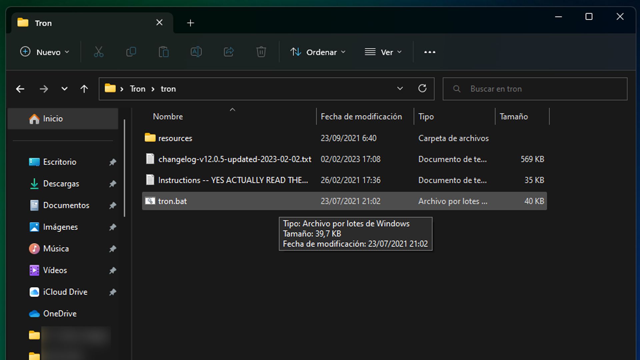This screenshot has height=360, width=640.
Task: Sort files by Nombre column header
Action: [168, 116]
